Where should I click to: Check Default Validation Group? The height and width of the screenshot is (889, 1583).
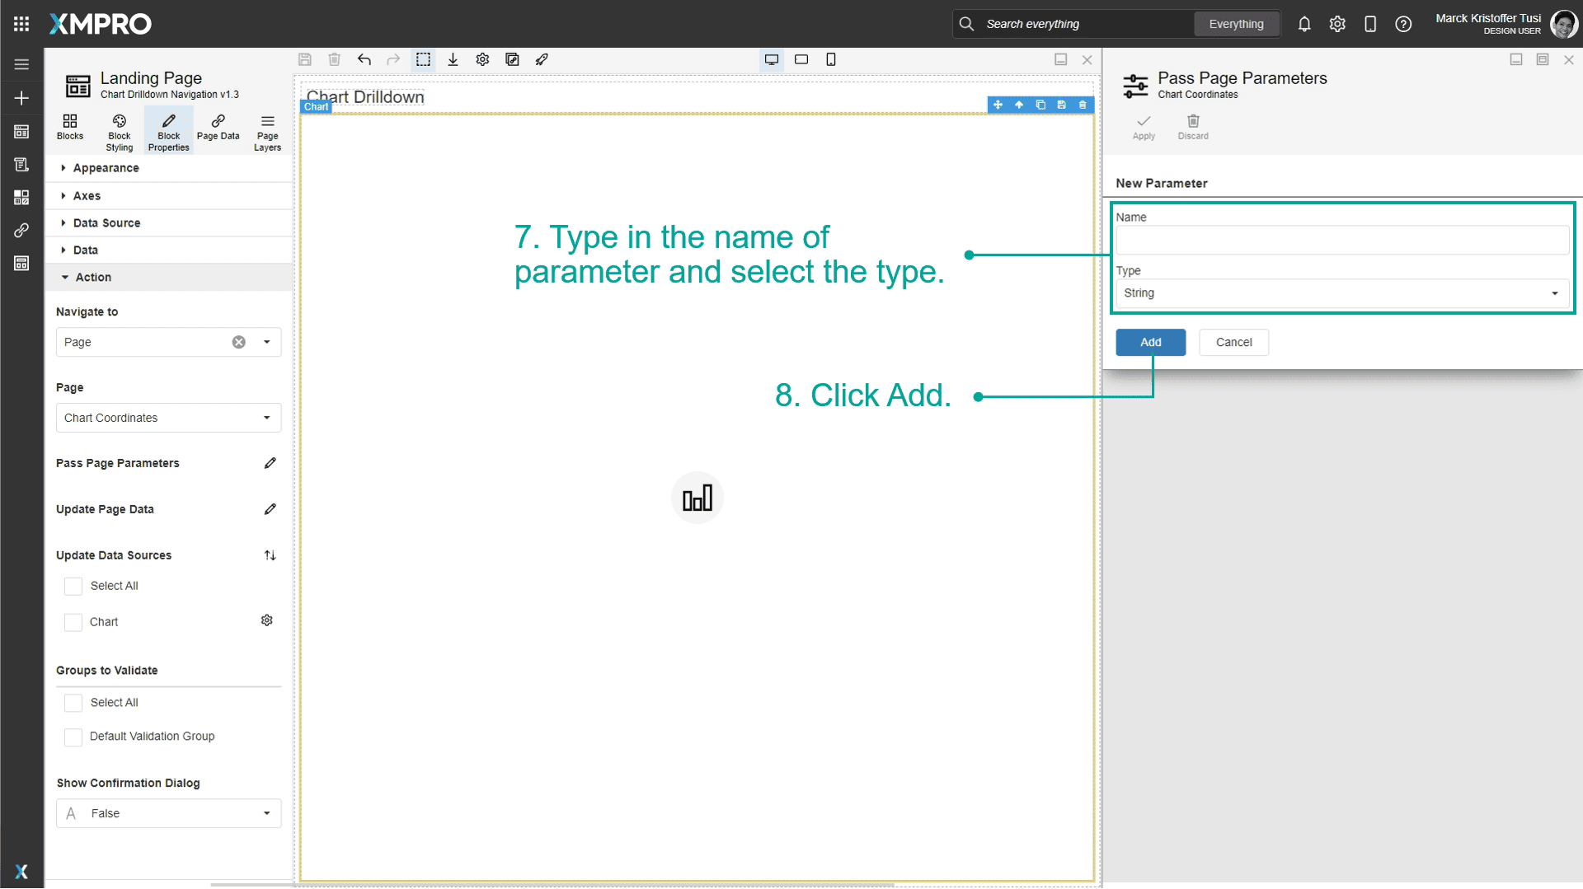(x=73, y=737)
